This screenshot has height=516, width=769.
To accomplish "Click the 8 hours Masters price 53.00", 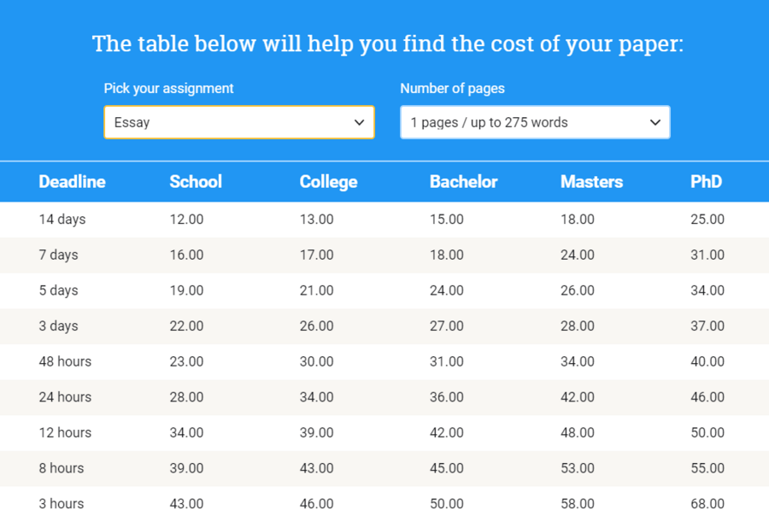I will coord(577,468).
